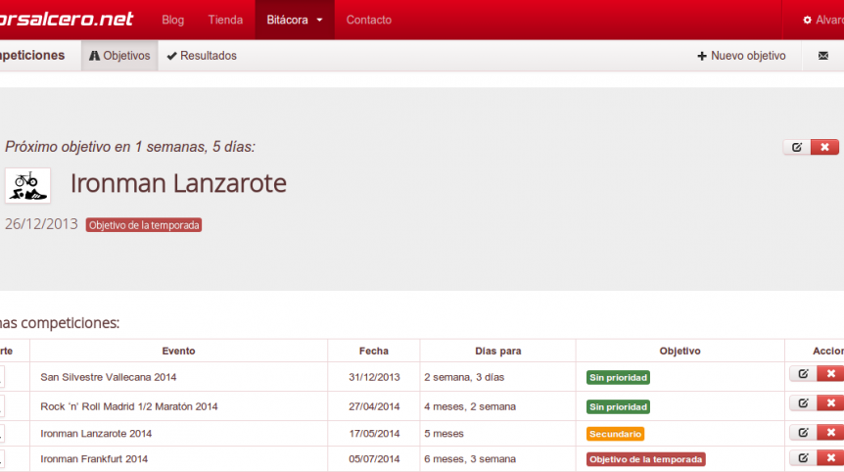Click the Sin prioridad badge for San Silvestre
Screen dimensions: 844x472
pos(618,377)
